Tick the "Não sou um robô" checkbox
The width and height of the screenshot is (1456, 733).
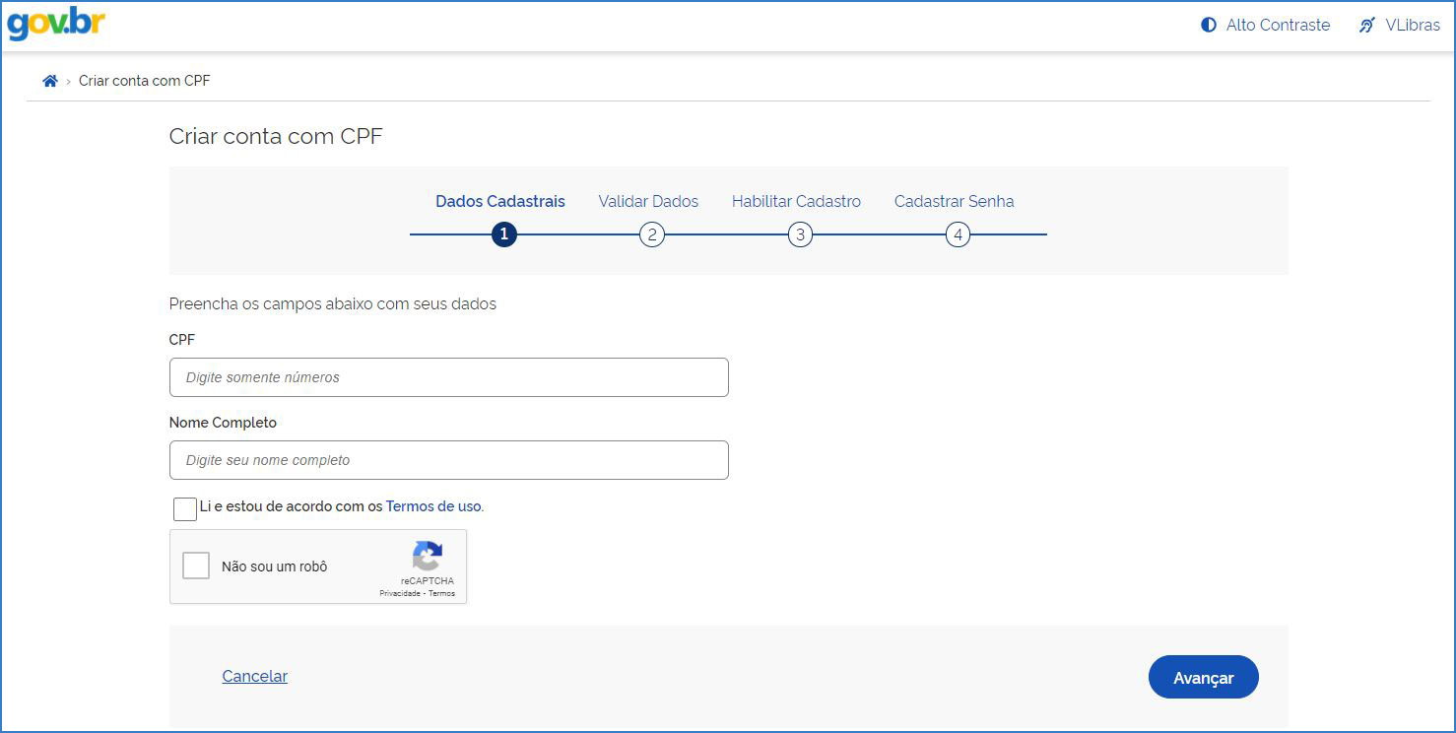pos(196,566)
